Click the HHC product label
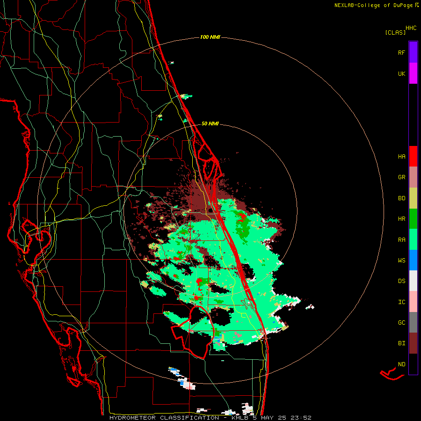 click(411, 28)
